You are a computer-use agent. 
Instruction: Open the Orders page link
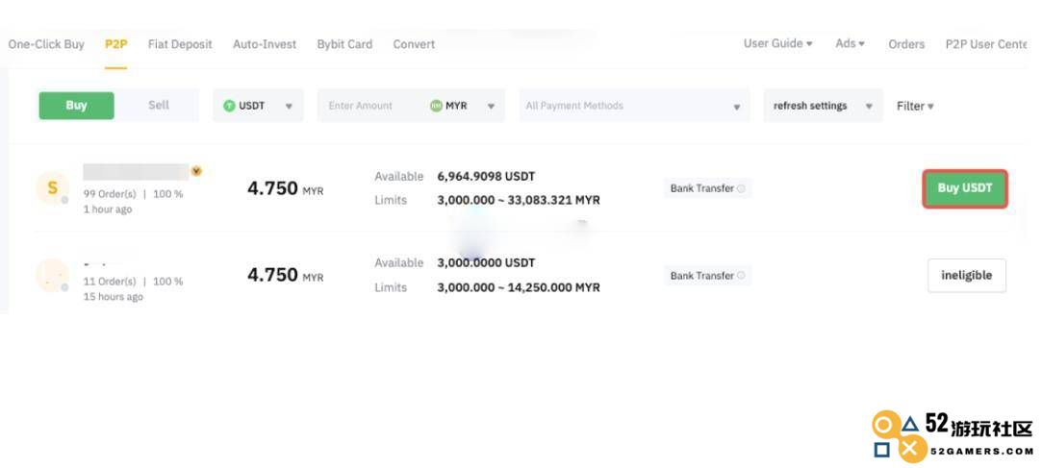click(x=906, y=44)
